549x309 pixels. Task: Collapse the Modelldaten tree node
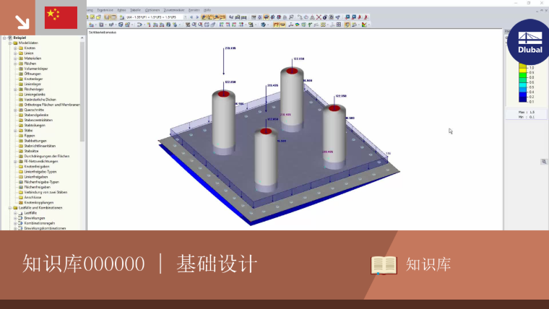pos(10,43)
